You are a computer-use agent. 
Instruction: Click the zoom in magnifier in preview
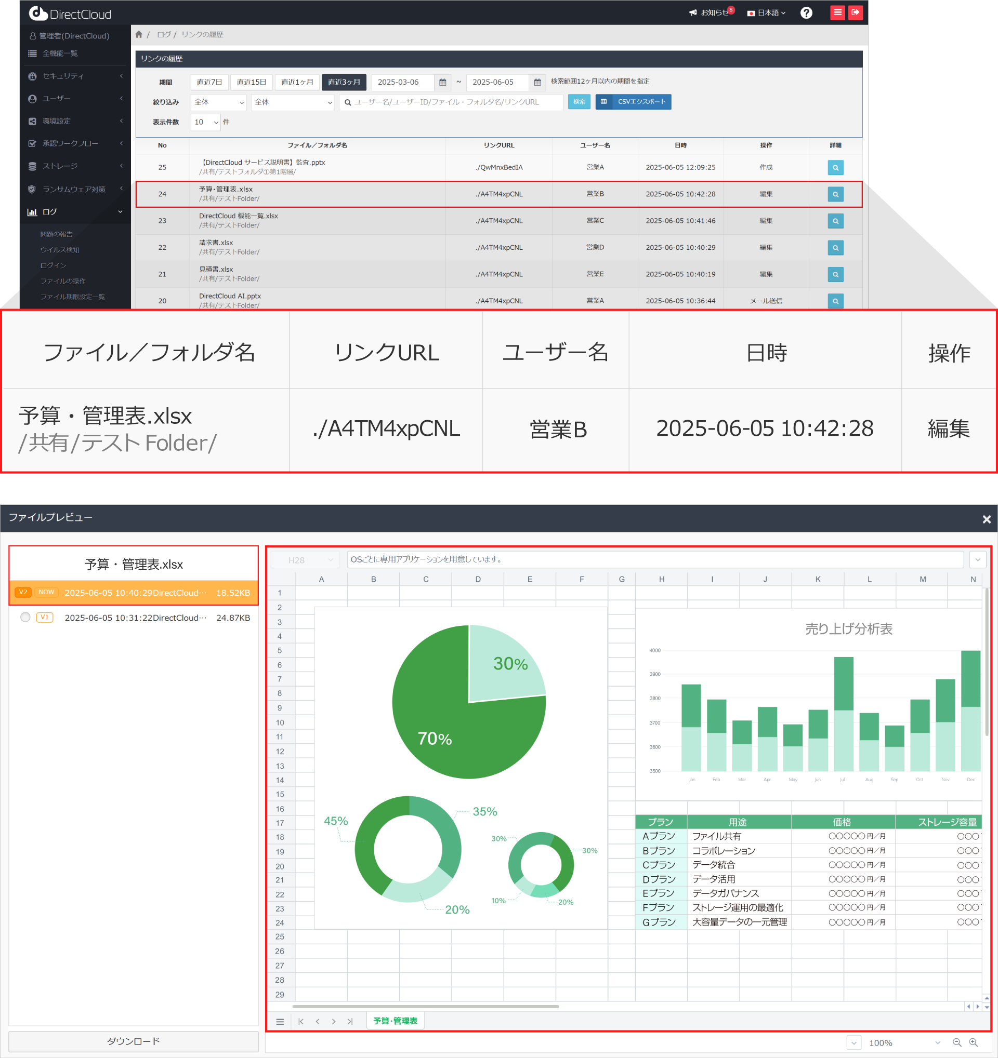tap(974, 1042)
